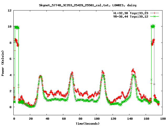Click the y-axis tick label 6

coord(10,59)
